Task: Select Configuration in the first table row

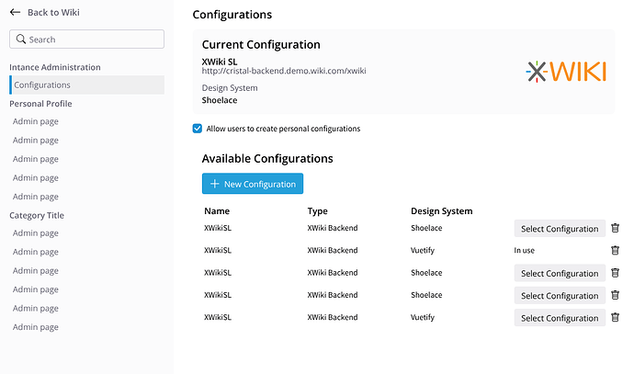Action: (560, 229)
